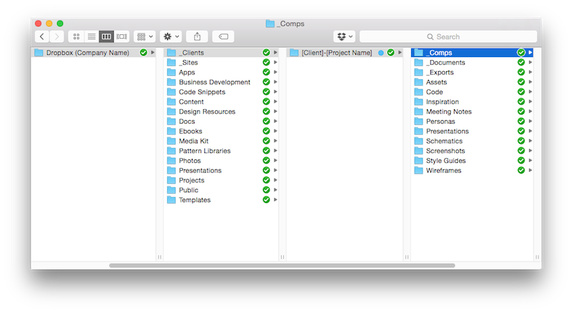
Task: Click the forward navigation arrow
Action: click(x=56, y=36)
